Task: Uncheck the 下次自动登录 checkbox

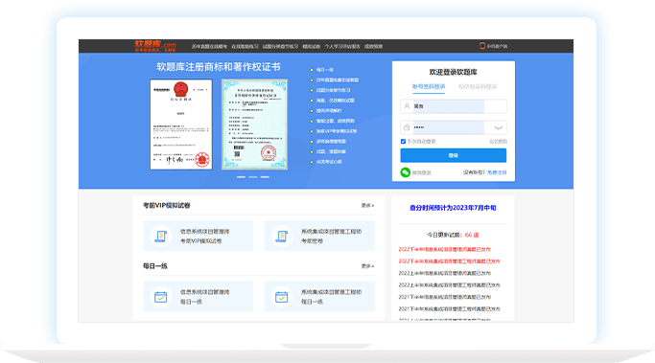Action: pos(403,142)
